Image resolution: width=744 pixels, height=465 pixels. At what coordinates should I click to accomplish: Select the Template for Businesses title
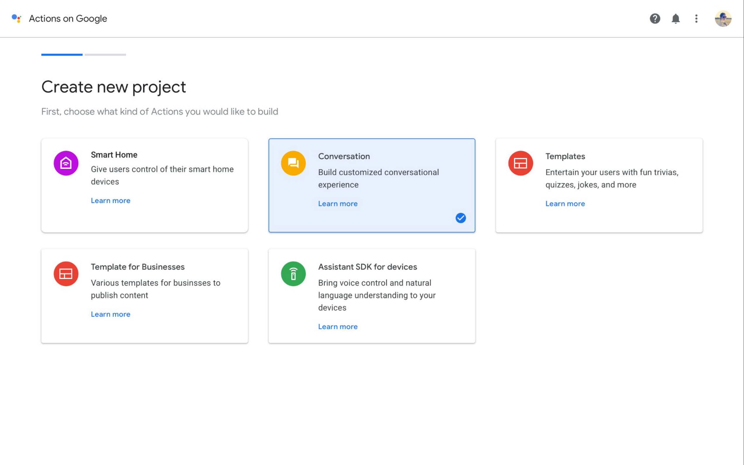(x=138, y=267)
